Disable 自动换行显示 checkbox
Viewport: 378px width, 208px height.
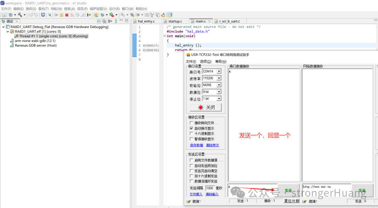[191, 128]
